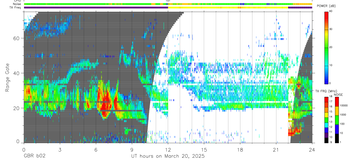Image resolution: width=351 pixels, height=162 pixels.
Task: Click the 'UT hours on March 20, 2025' axis title
Action: (168, 156)
